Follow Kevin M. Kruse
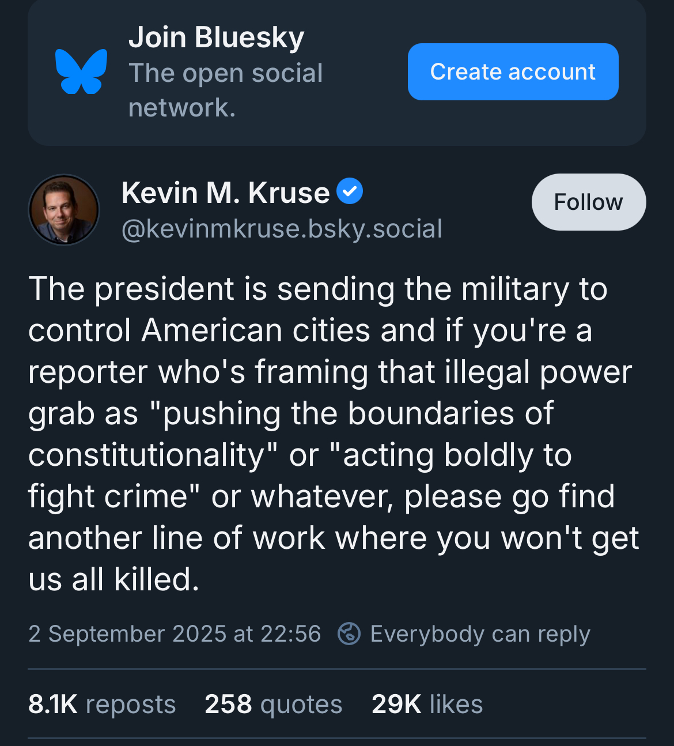 (x=588, y=202)
